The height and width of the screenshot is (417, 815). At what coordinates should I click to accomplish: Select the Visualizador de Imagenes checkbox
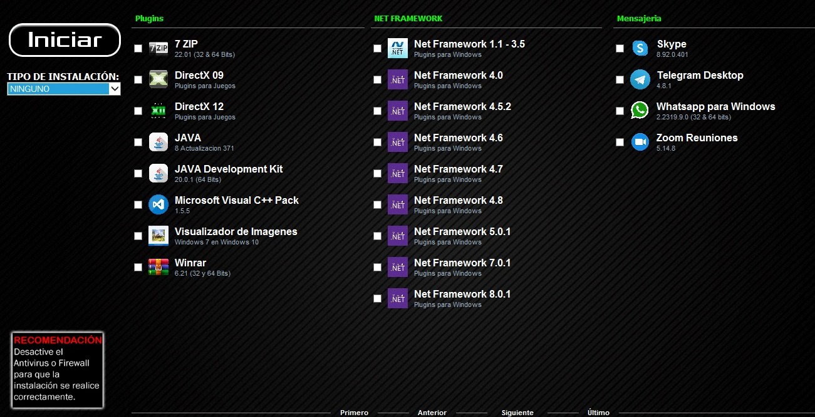138,236
